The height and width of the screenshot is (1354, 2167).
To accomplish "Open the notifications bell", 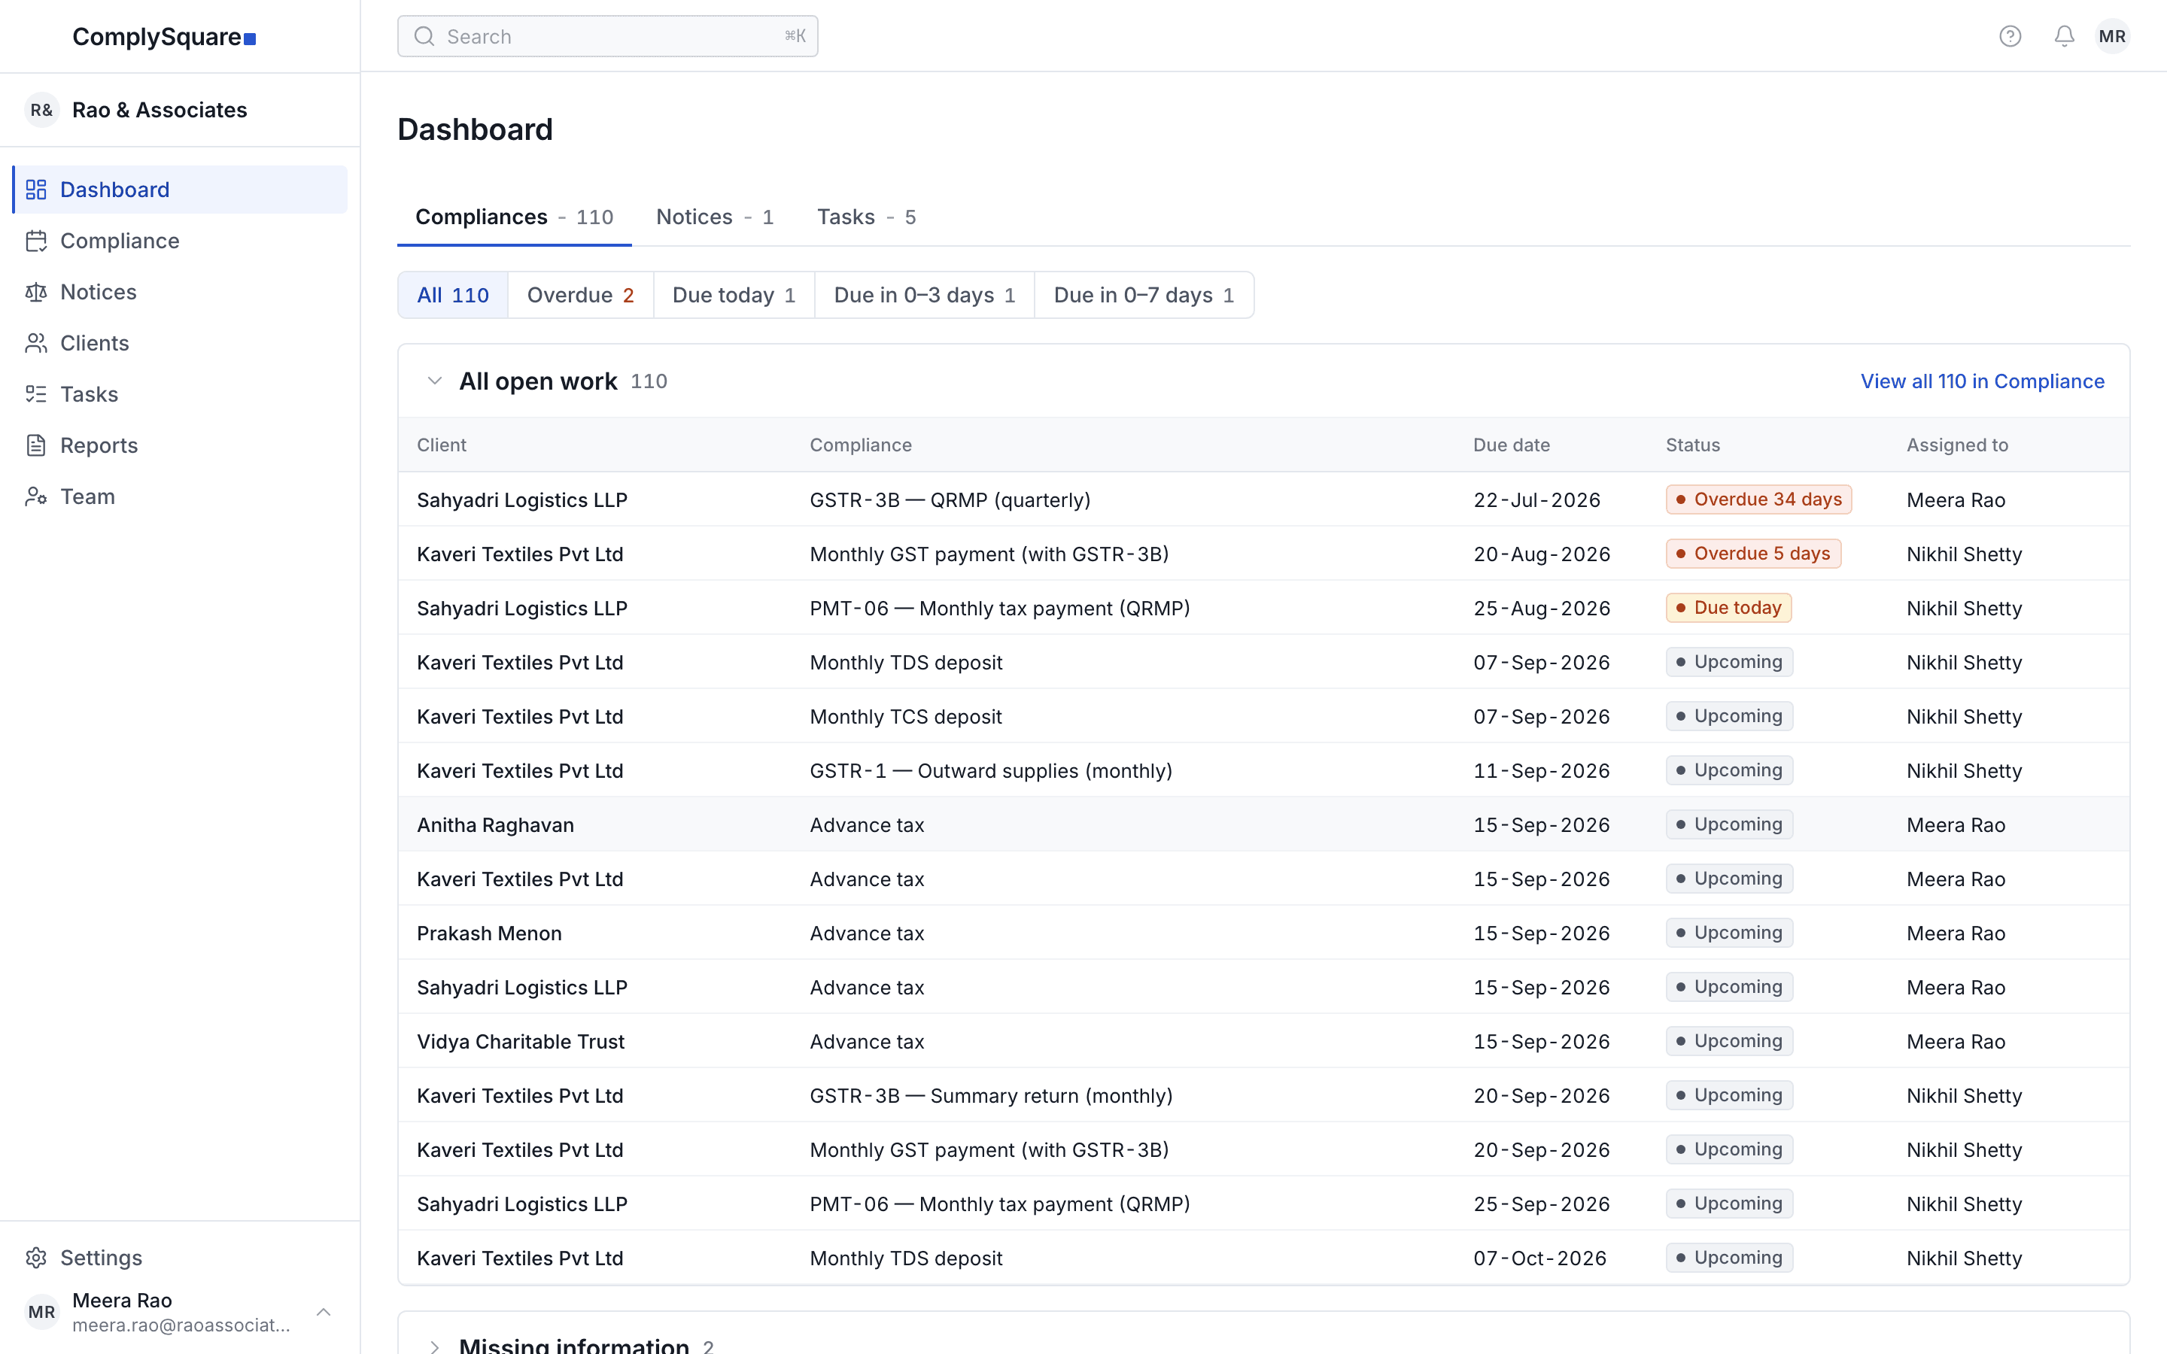I will pyautogui.click(x=2064, y=36).
